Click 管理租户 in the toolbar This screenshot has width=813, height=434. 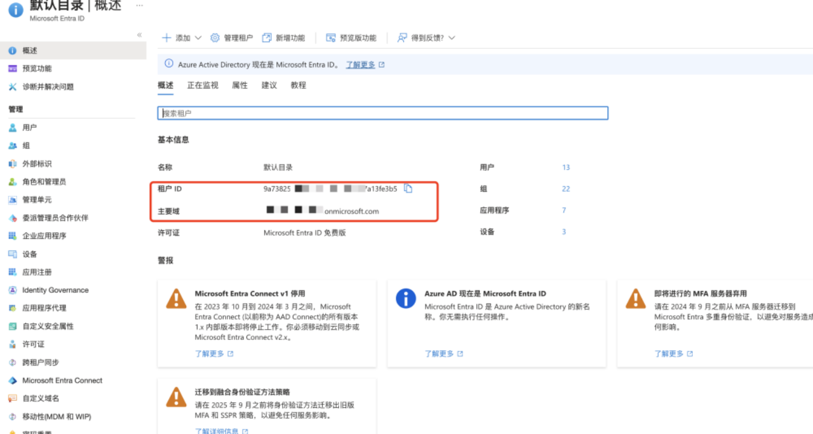[231, 38]
